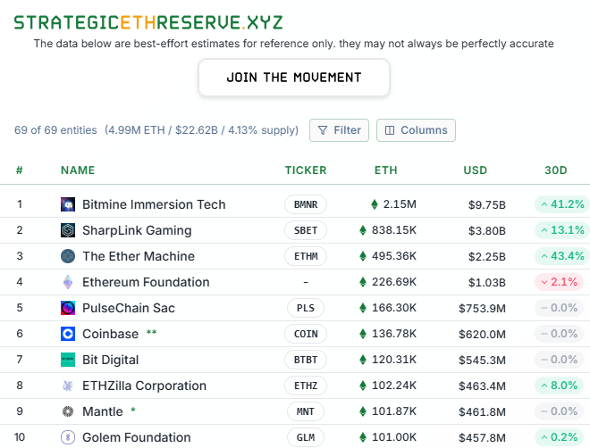Screen dimensions: 590x448
Task: Open the Filter options
Action: 339,130
